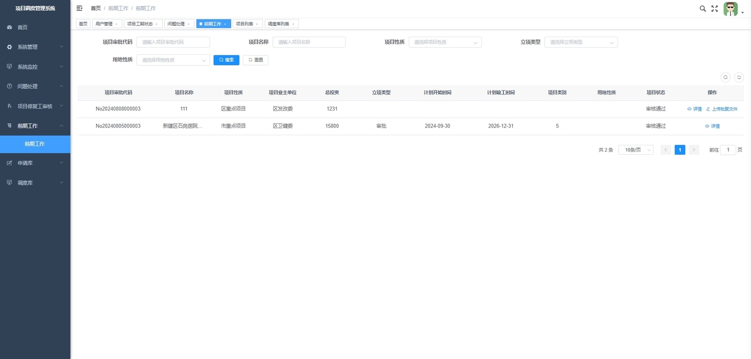The width and height of the screenshot is (751, 359).
Task: Switch to the 问题处理 tab
Action: tap(176, 24)
